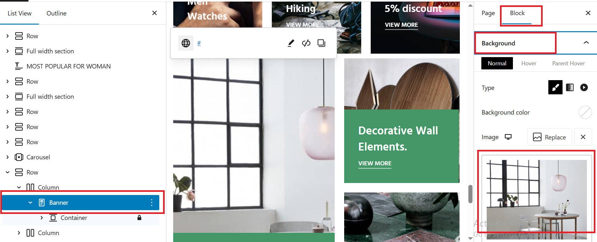Click the desktop device icon beside Image
The height and width of the screenshot is (242, 597).
(508, 137)
